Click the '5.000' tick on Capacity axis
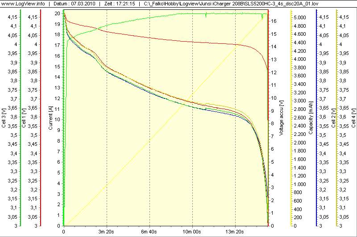 pyautogui.click(x=300, y=17)
